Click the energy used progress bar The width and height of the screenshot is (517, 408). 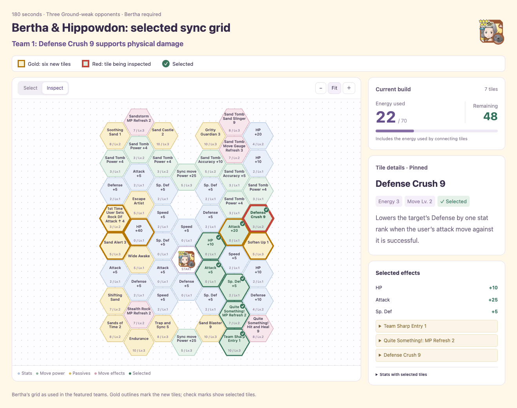pos(436,131)
